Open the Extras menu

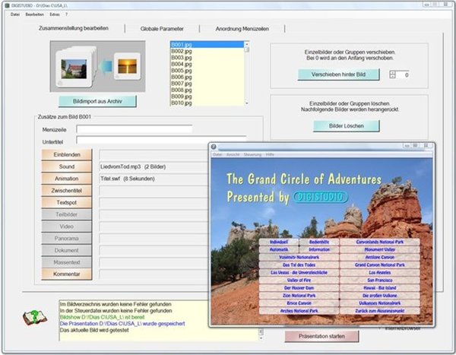55,14
